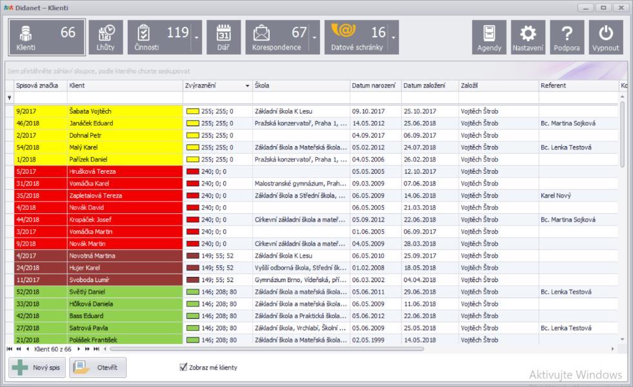633x387 pixels.
Task: Go to previous page in navigator
Action: [19, 349]
